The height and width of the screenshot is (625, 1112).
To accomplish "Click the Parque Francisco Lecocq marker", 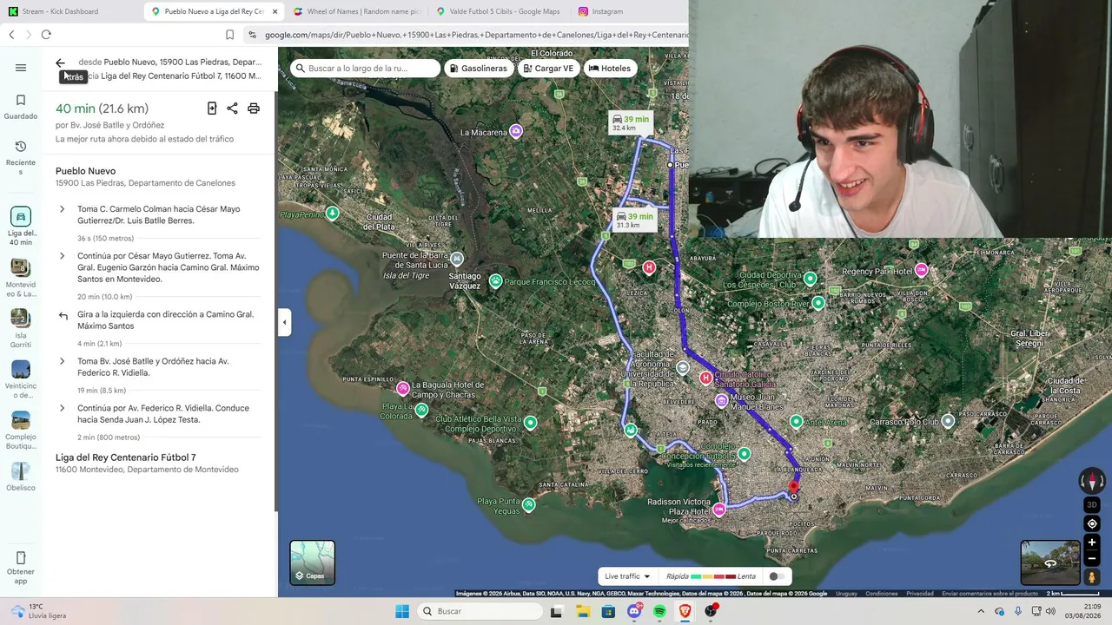I will point(495,281).
